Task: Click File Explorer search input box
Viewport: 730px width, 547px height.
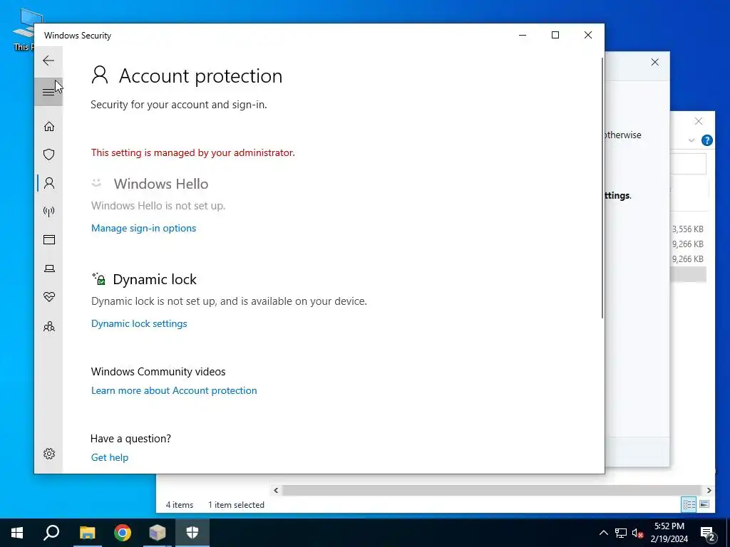Action: click(x=688, y=165)
